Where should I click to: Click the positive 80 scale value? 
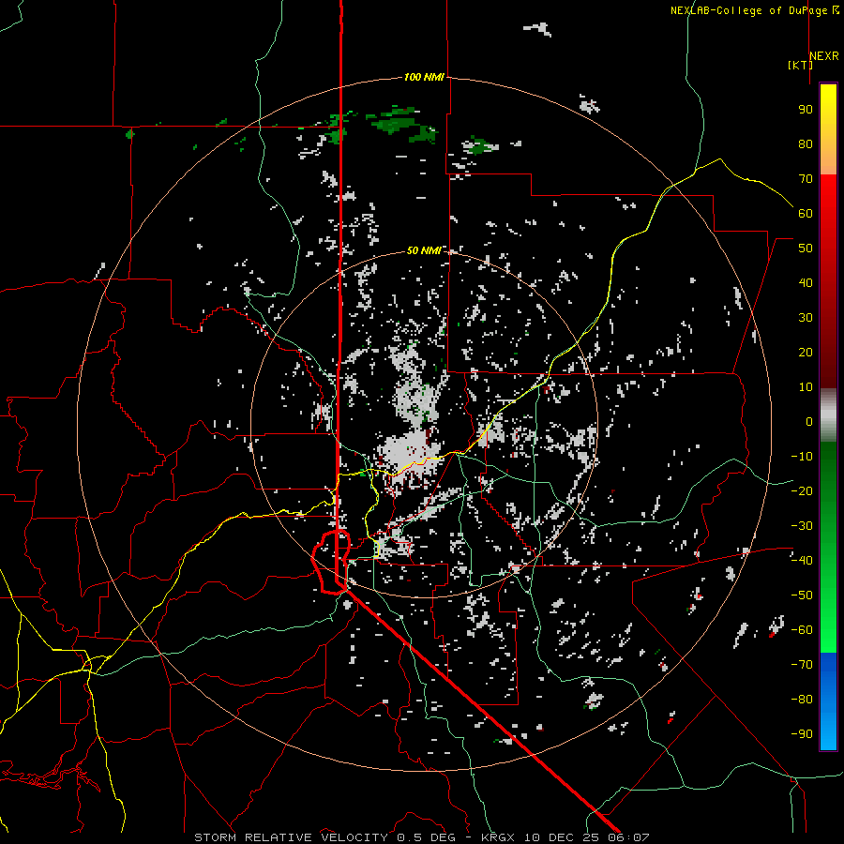point(806,143)
